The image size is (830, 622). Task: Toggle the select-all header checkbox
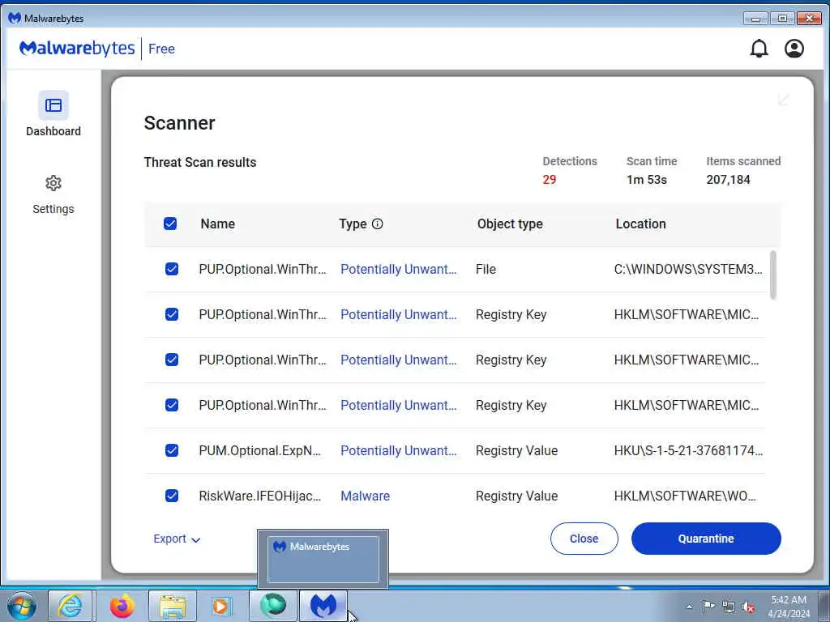pyautogui.click(x=170, y=224)
